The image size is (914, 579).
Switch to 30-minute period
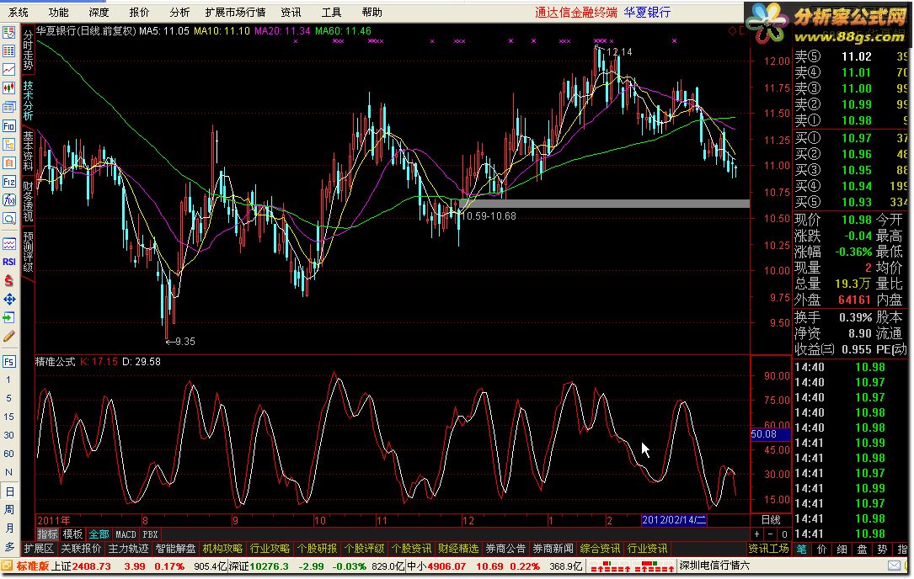[x=8, y=436]
